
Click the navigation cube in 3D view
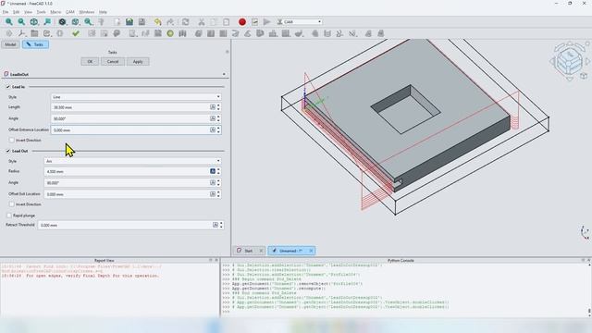click(570, 60)
